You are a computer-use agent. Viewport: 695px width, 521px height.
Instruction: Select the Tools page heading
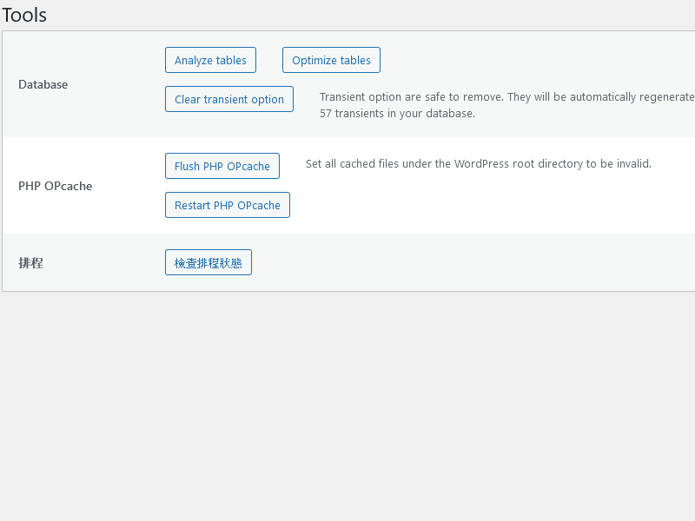[x=24, y=15]
